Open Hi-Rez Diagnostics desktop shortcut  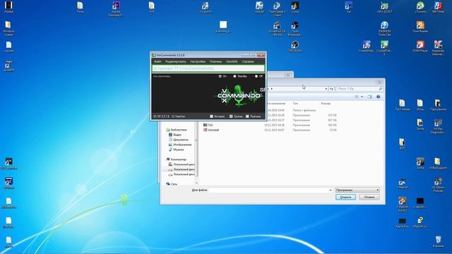click(x=438, y=126)
